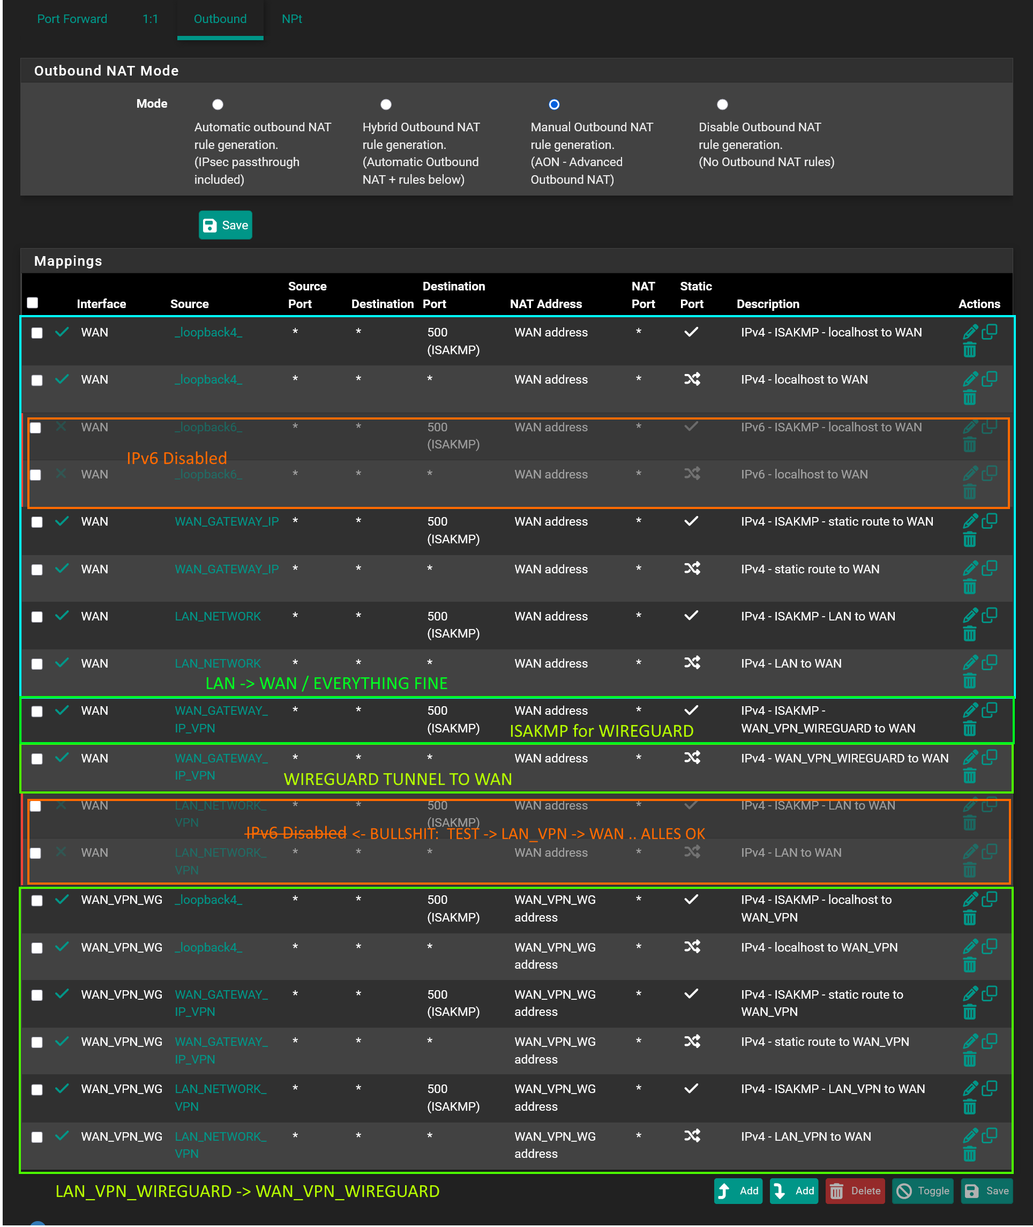Delete the 'IPv4 - ISAKMP - LAN to WAN' enabled mapping
The image size is (1033, 1227).
(970, 634)
